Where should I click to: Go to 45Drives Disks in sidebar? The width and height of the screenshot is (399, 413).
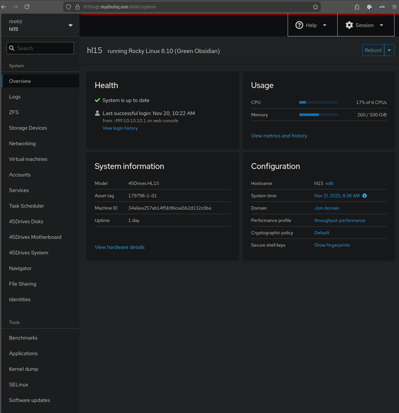[x=26, y=222]
